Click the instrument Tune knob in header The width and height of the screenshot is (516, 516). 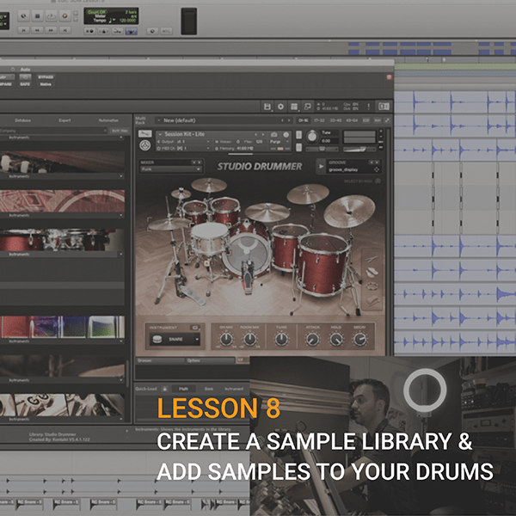point(312,136)
